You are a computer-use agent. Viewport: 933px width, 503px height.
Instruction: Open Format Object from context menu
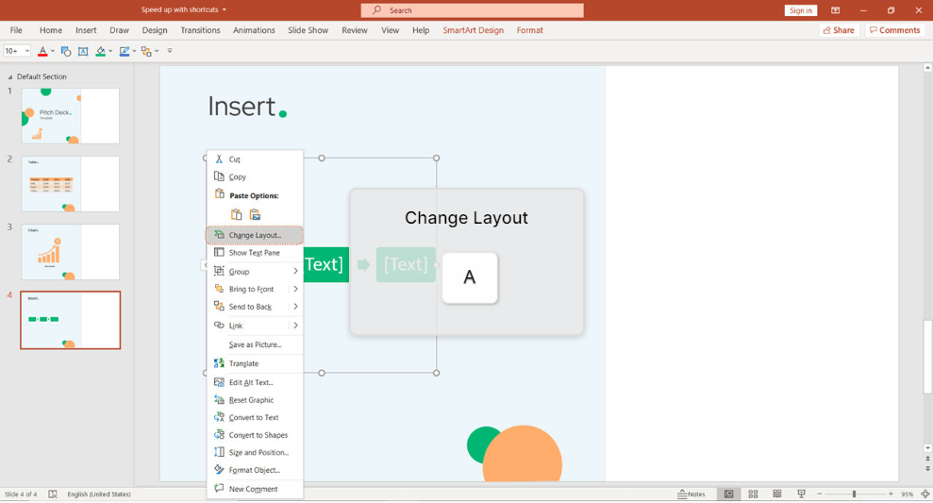click(255, 470)
